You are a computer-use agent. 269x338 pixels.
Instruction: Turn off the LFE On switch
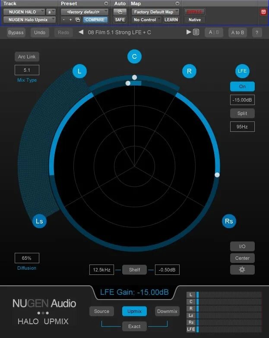click(x=242, y=86)
